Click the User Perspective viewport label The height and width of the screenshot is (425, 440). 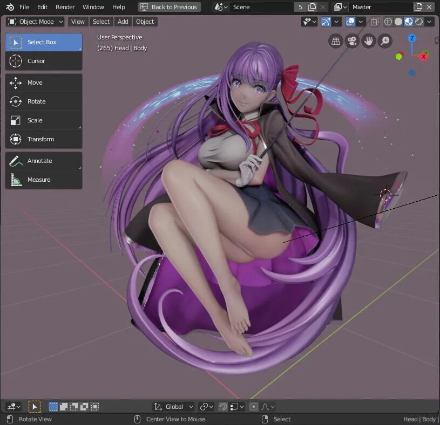(119, 37)
